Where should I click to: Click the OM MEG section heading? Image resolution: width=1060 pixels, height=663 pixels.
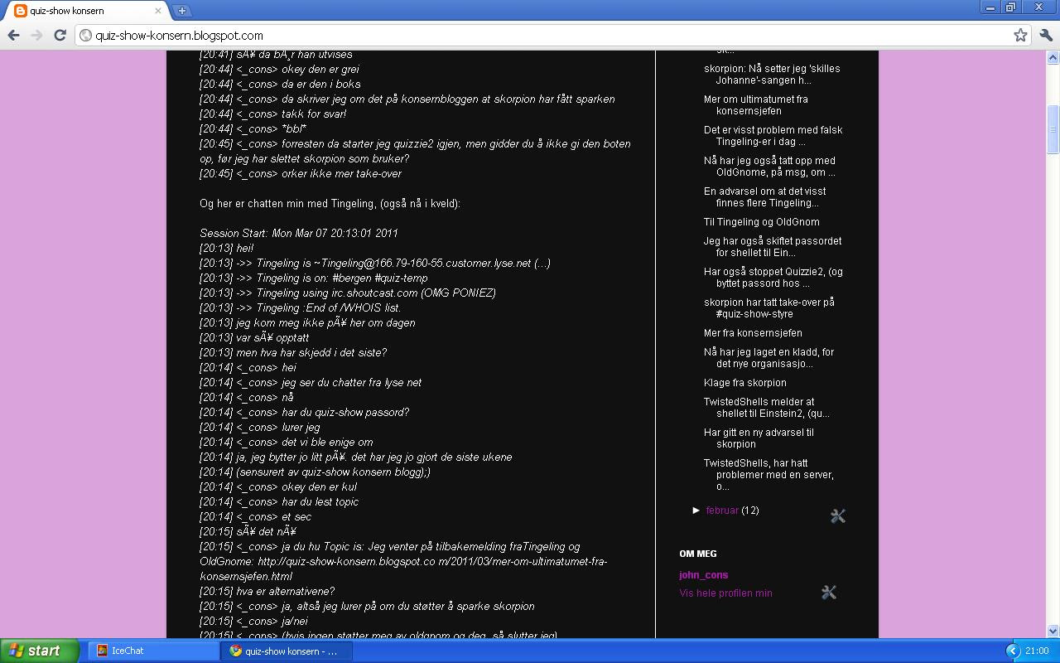tap(698, 554)
